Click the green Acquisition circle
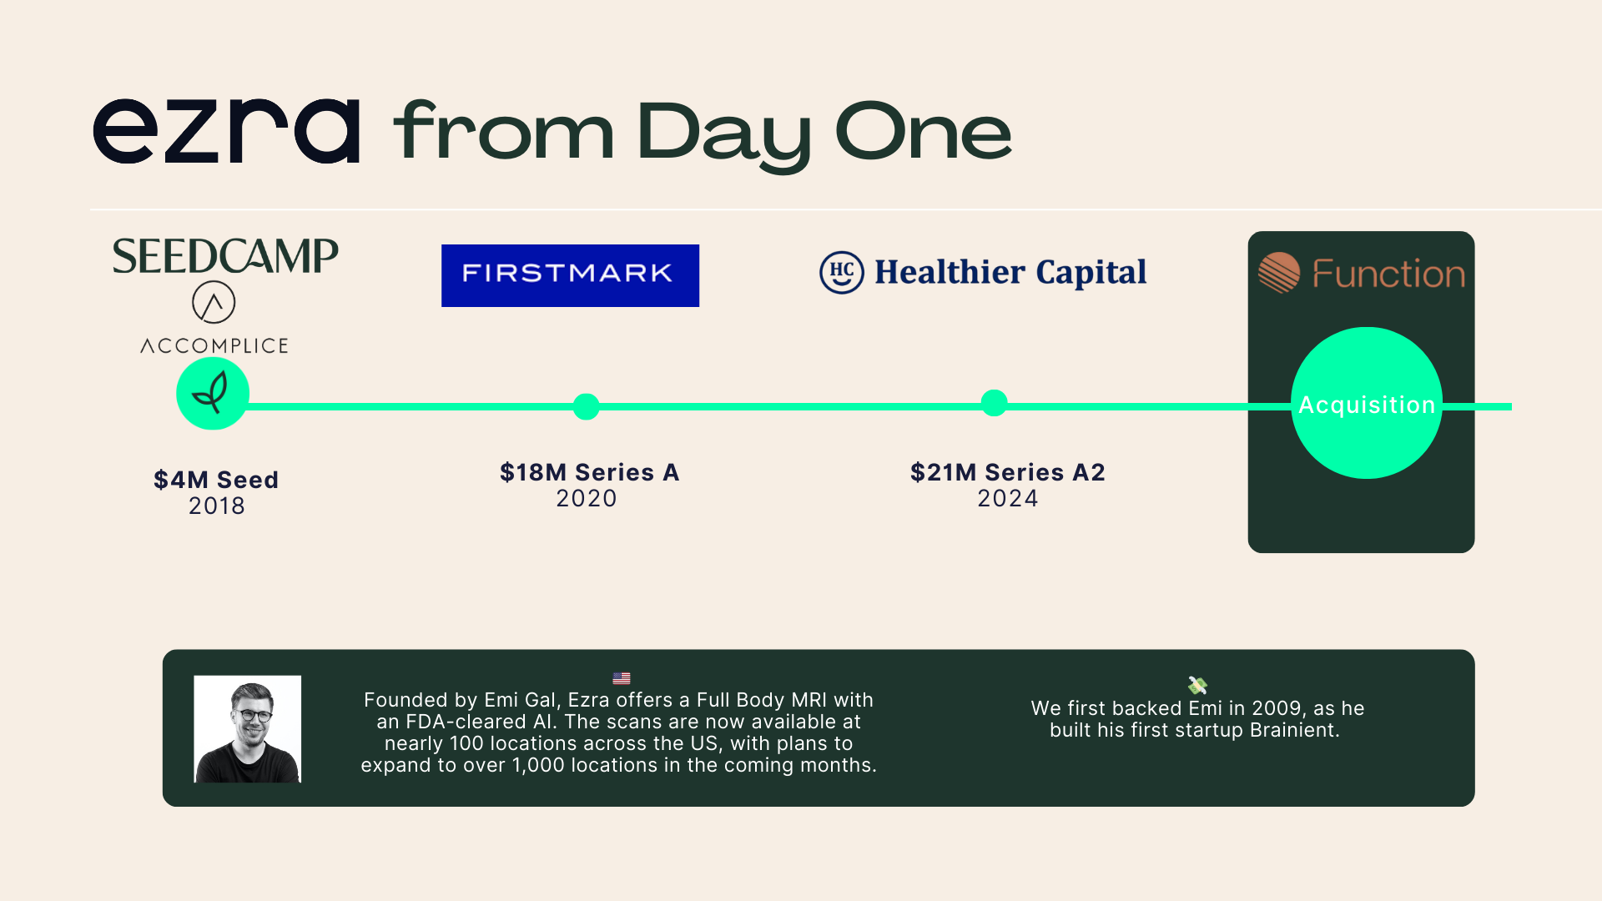The image size is (1602, 901). (x=1367, y=403)
